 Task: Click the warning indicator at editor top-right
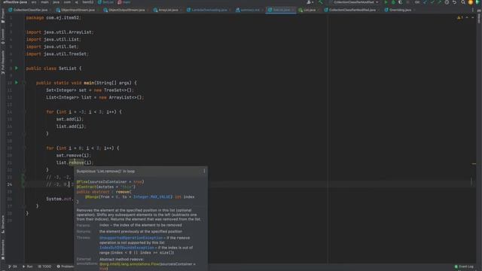tap(459, 18)
